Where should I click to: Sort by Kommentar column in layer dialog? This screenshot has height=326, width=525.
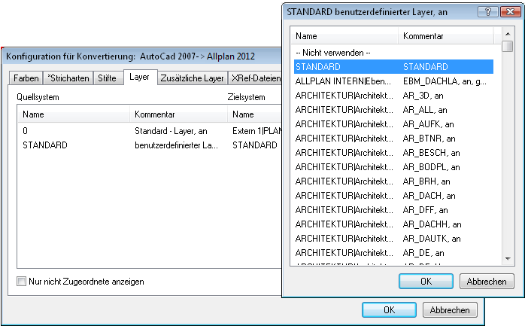[445, 36]
